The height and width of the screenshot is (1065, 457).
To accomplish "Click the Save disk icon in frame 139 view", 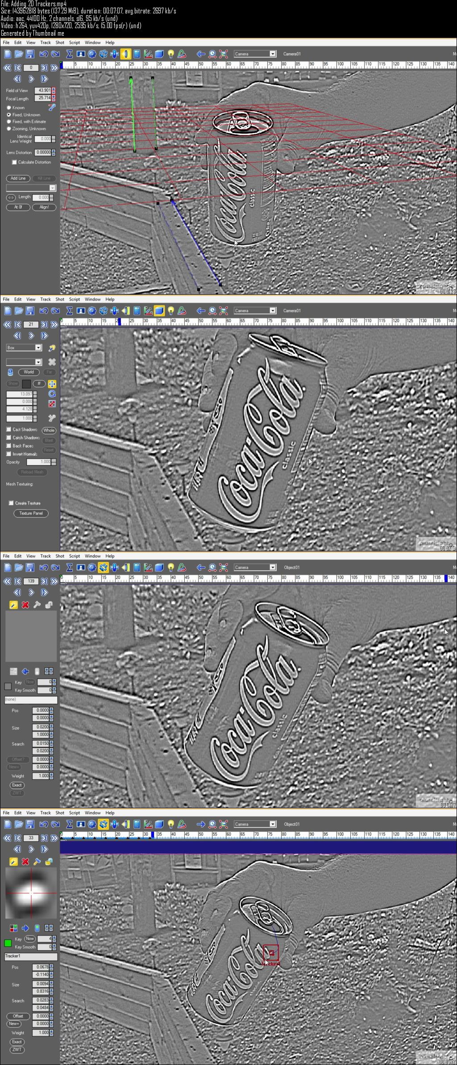I will click(x=30, y=568).
